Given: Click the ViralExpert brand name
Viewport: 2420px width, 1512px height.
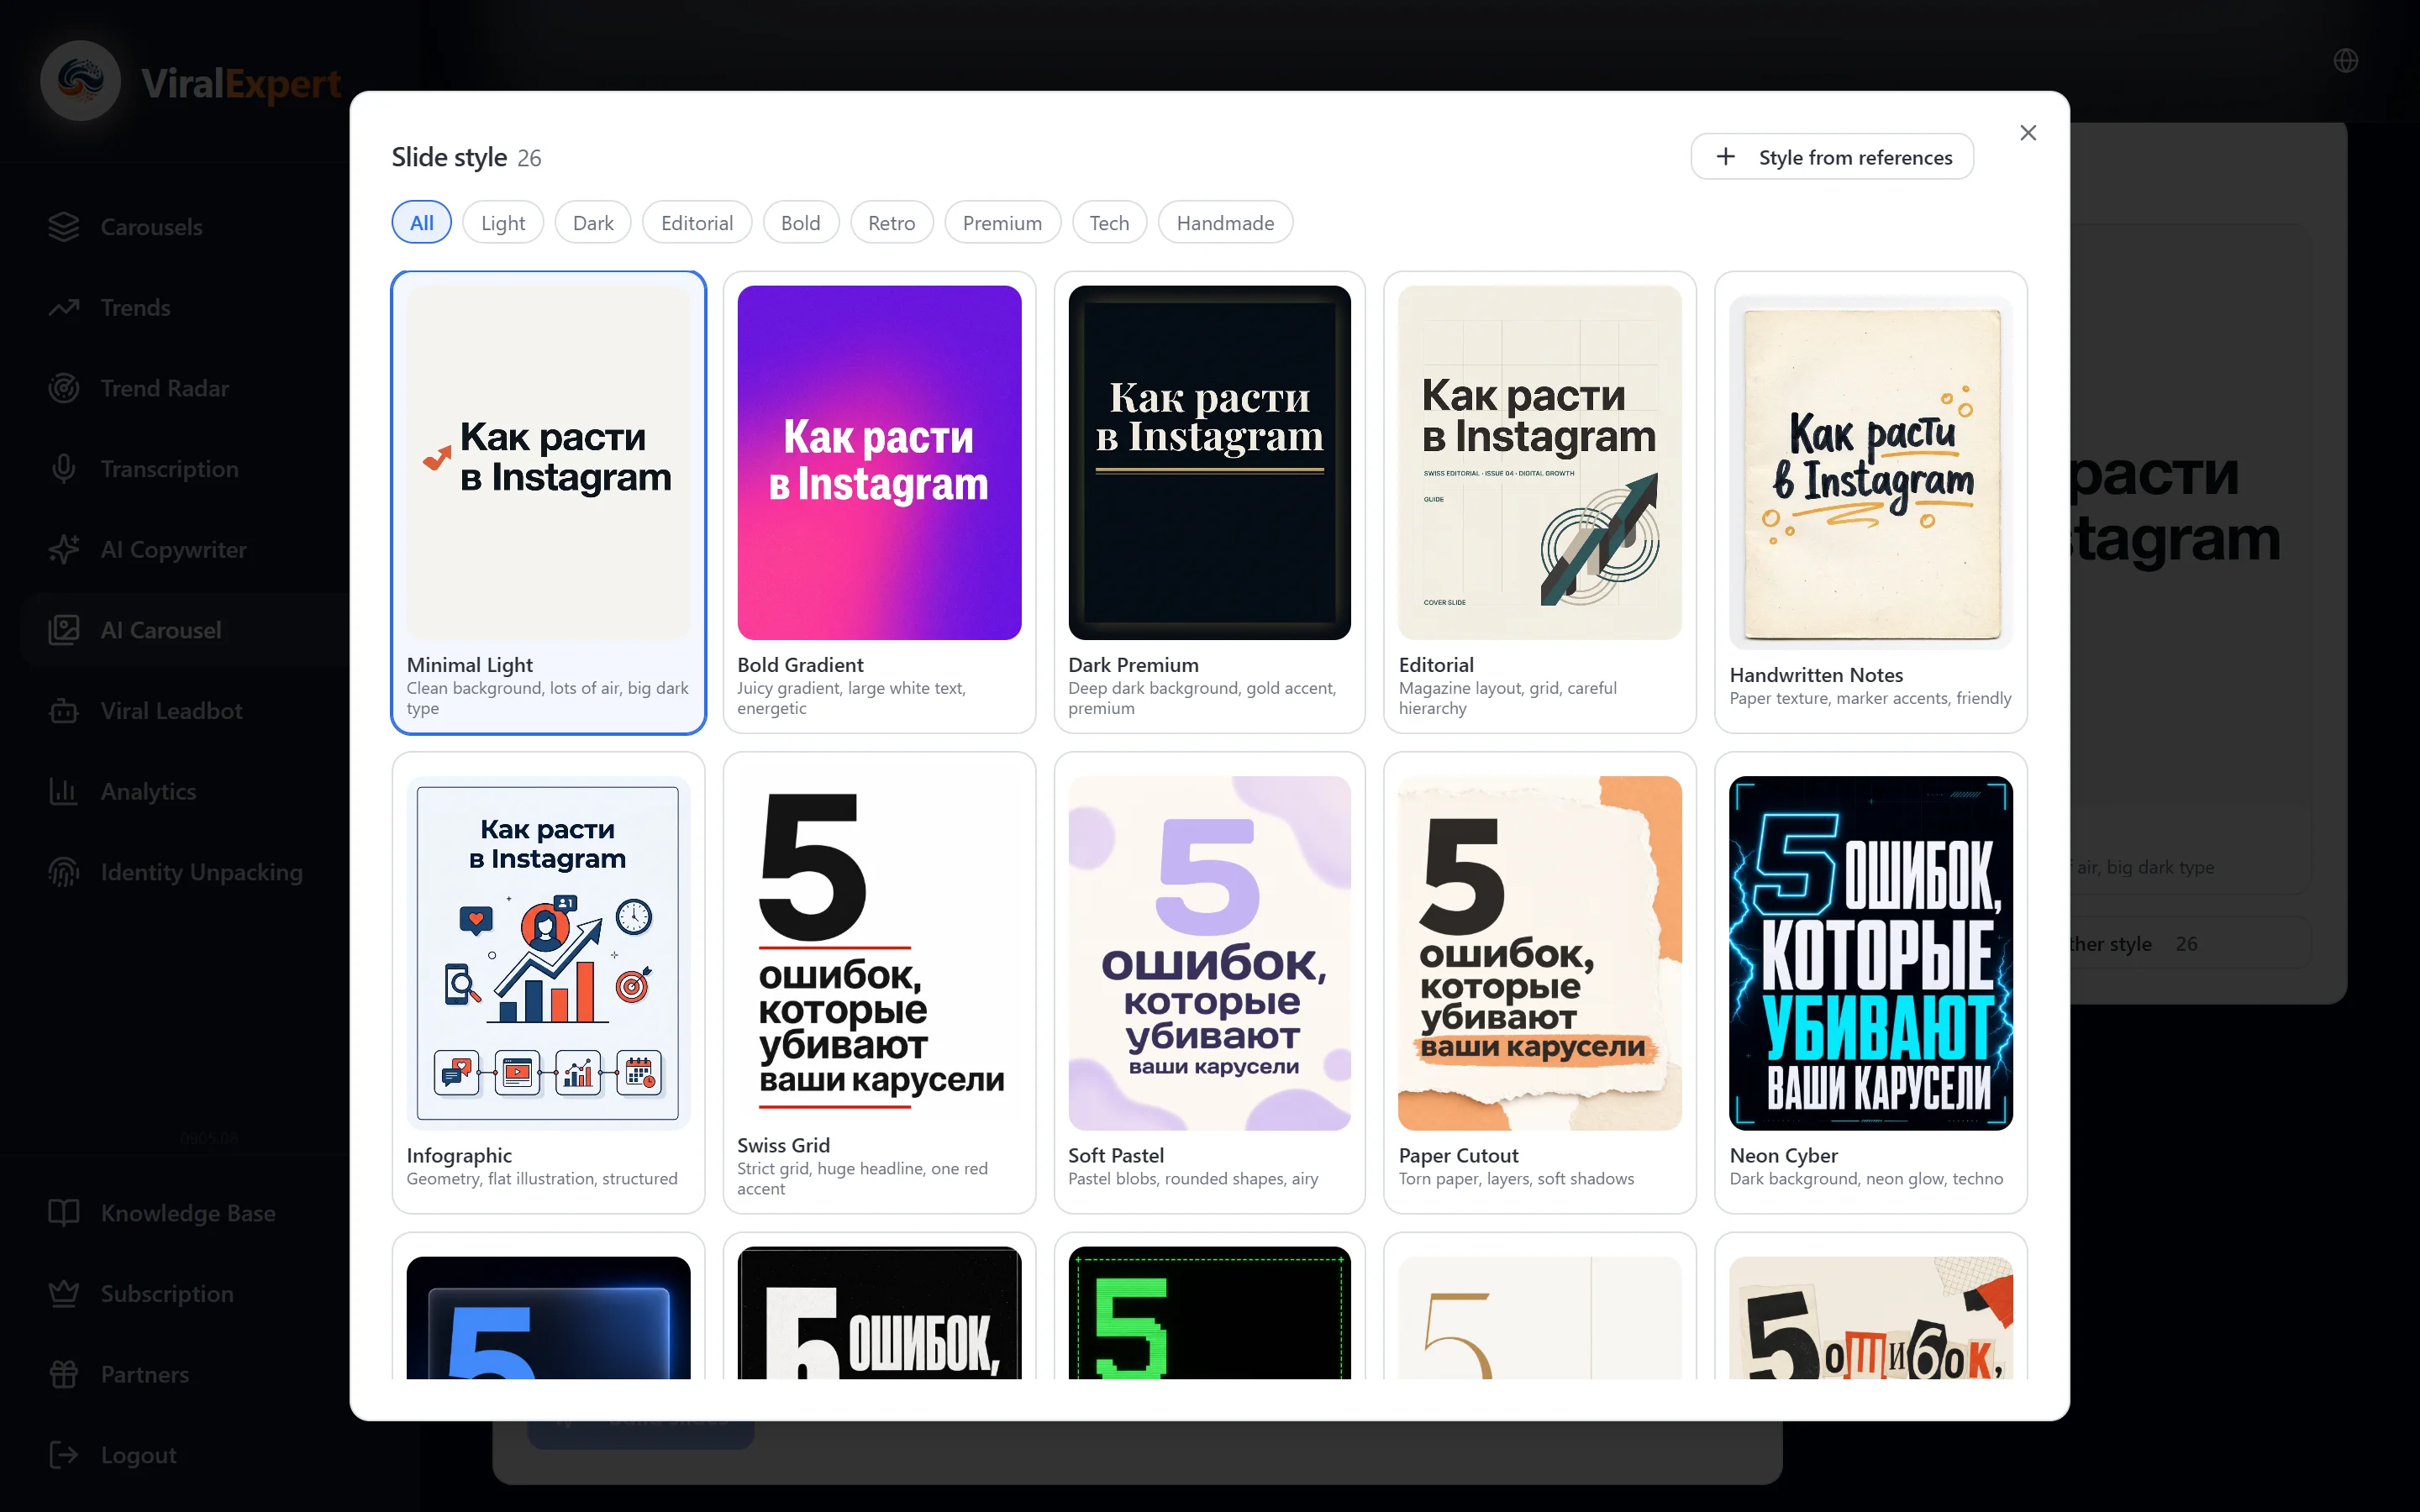Looking at the screenshot, I should pyautogui.click(x=241, y=84).
